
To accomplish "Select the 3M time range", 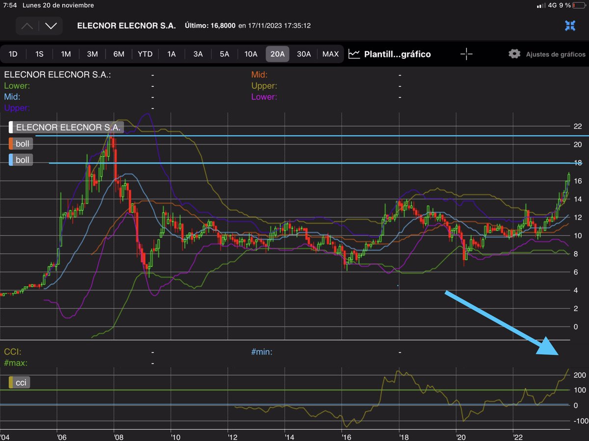I will 92,54.
